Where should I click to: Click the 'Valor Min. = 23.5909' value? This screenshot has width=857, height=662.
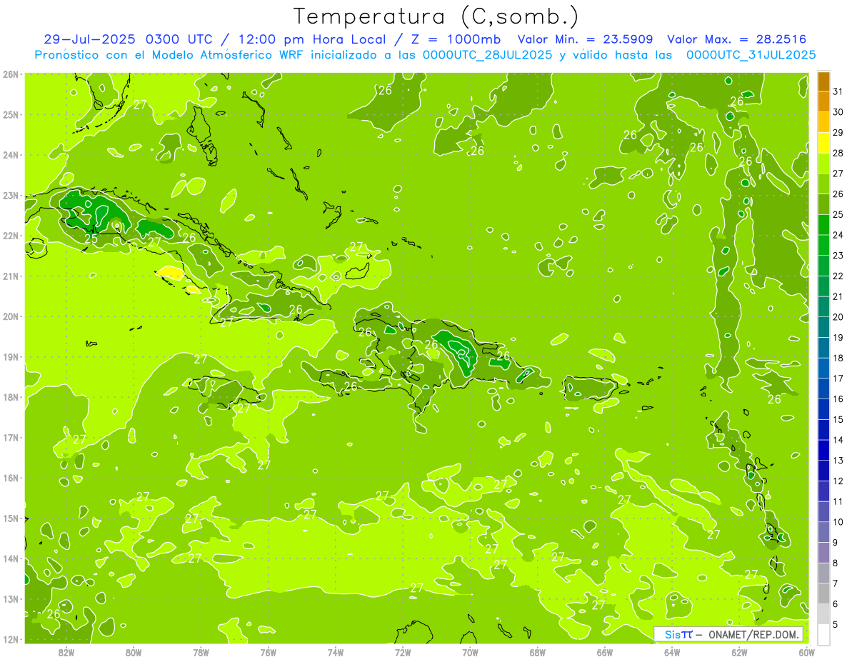pos(585,39)
